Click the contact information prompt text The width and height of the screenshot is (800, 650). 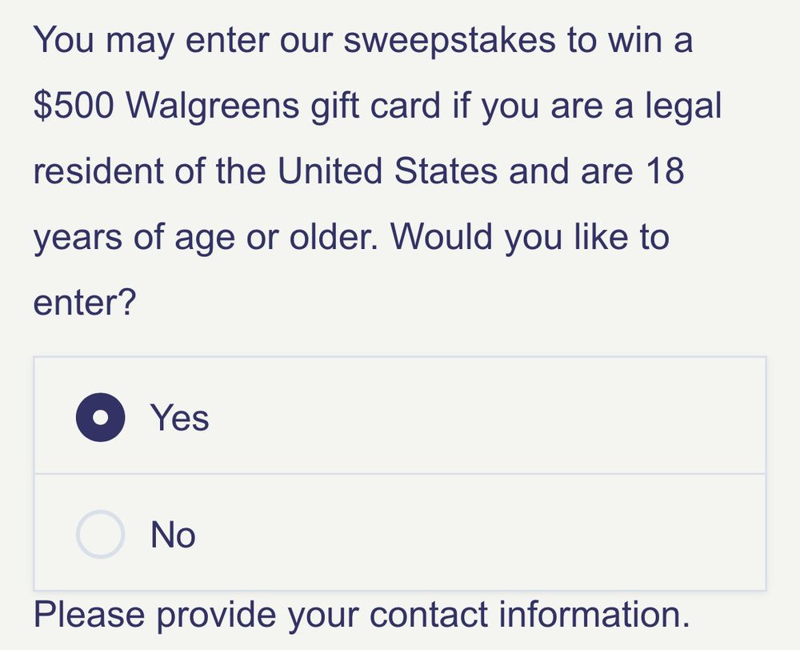tap(360, 615)
